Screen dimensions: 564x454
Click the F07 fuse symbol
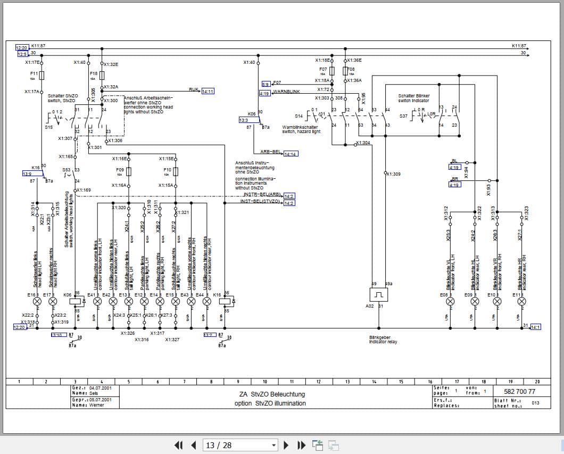click(x=331, y=71)
